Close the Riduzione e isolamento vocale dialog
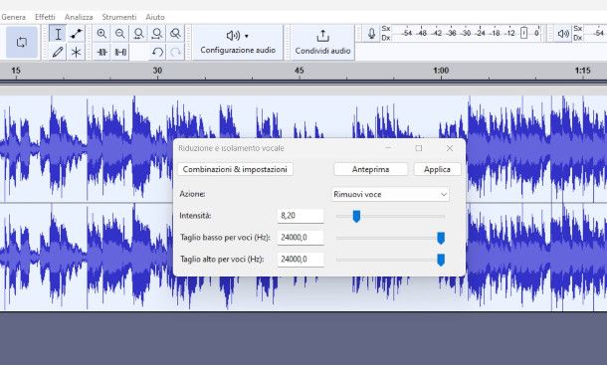 [x=450, y=148]
